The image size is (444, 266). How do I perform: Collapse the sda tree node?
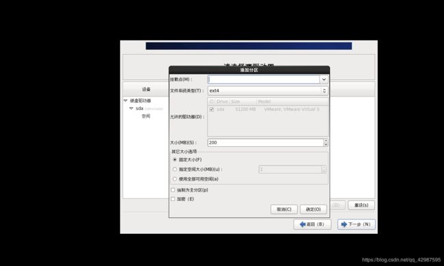tap(131, 108)
